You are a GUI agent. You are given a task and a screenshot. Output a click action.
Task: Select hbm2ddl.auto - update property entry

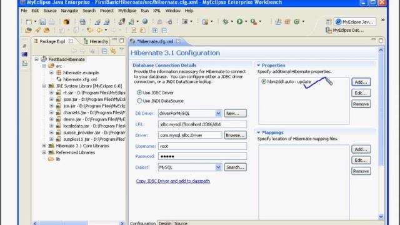286,82
